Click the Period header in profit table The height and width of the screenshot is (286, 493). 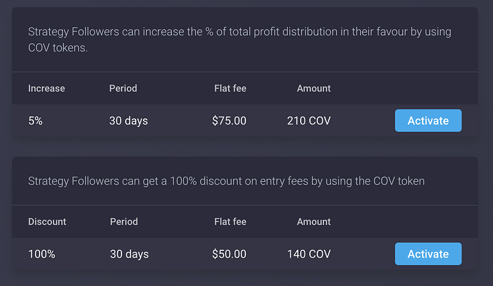tap(123, 88)
